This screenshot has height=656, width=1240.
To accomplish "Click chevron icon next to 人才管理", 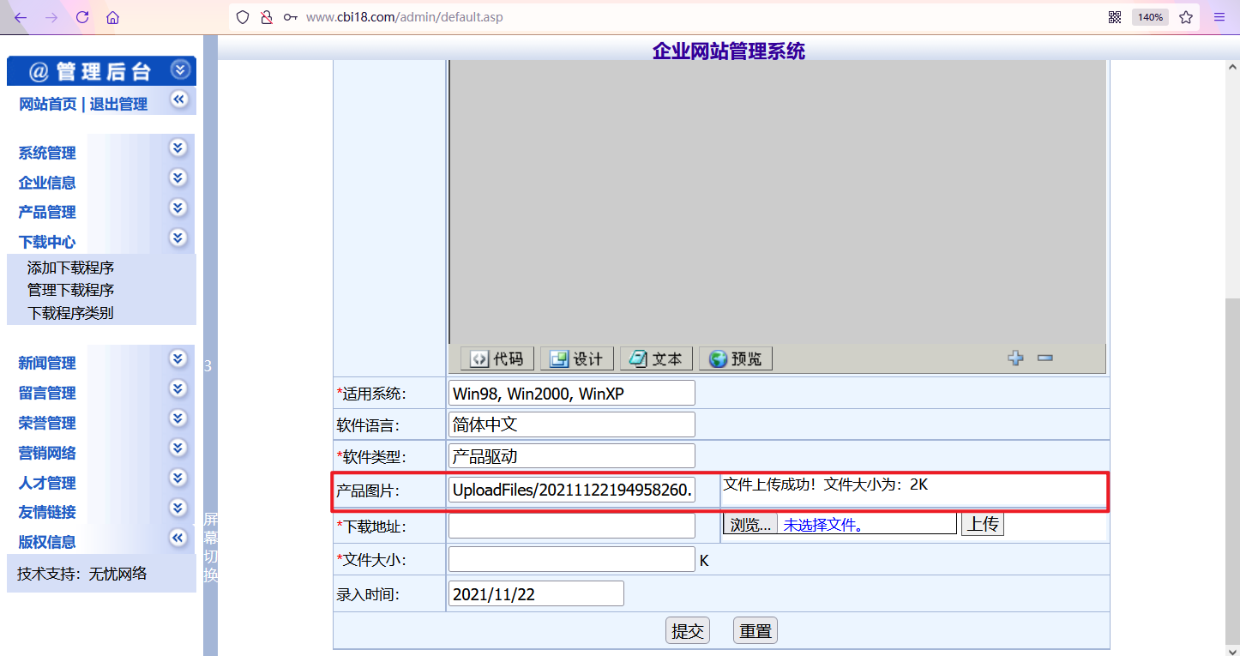I will pos(178,478).
